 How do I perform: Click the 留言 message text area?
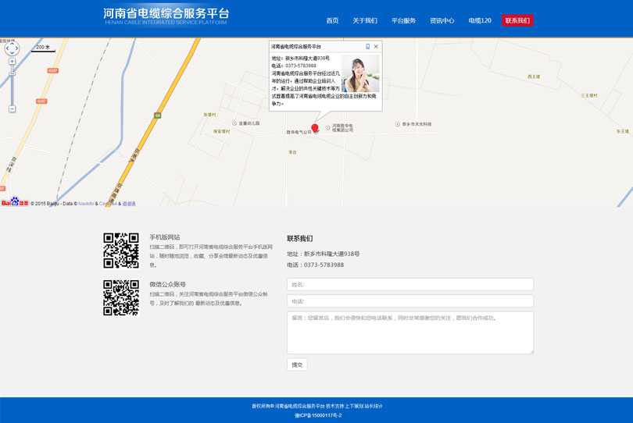click(409, 332)
